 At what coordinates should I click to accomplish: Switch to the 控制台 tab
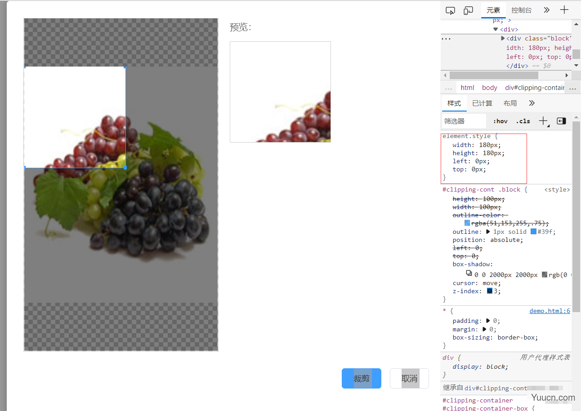[521, 10]
